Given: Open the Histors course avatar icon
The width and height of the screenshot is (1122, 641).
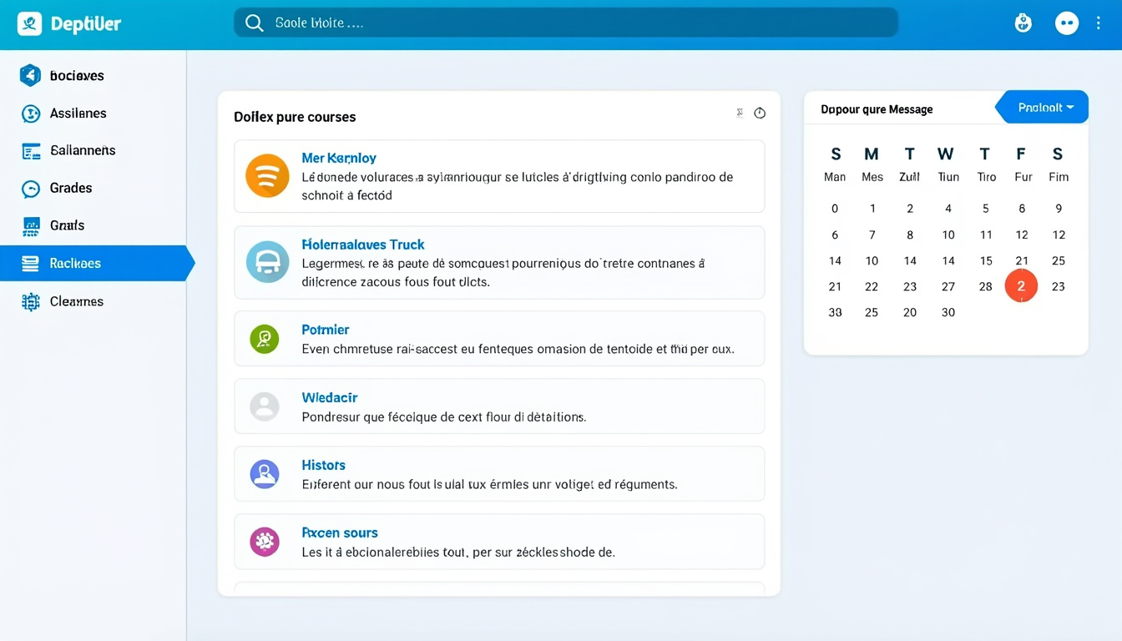Looking at the screenshot, I should 265,473.
